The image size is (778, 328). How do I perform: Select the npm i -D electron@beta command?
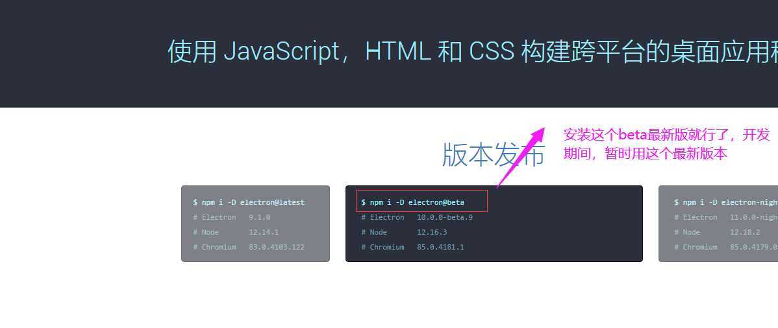(x=413, y=202)
